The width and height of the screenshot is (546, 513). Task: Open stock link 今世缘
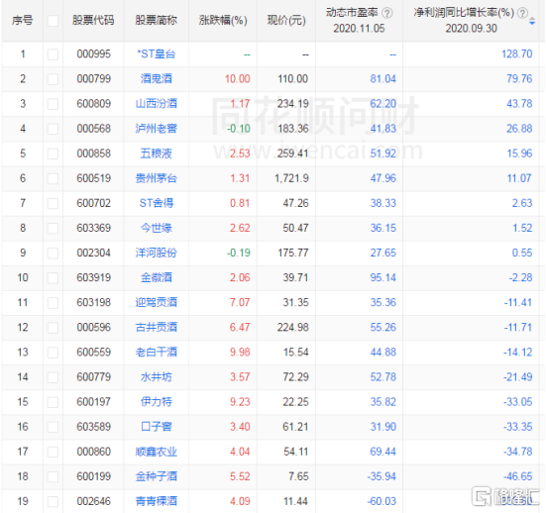point(156,228)
